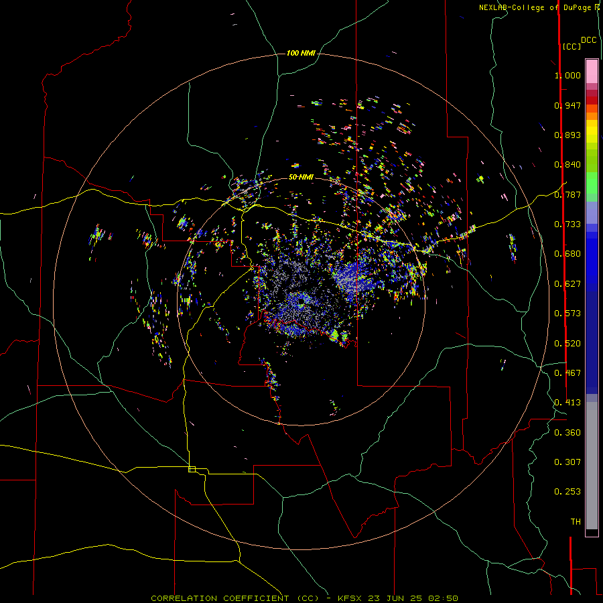Select the 0.680 value on color scale
This screenshot has height=603, width=603.
click(x=567, y=254)
